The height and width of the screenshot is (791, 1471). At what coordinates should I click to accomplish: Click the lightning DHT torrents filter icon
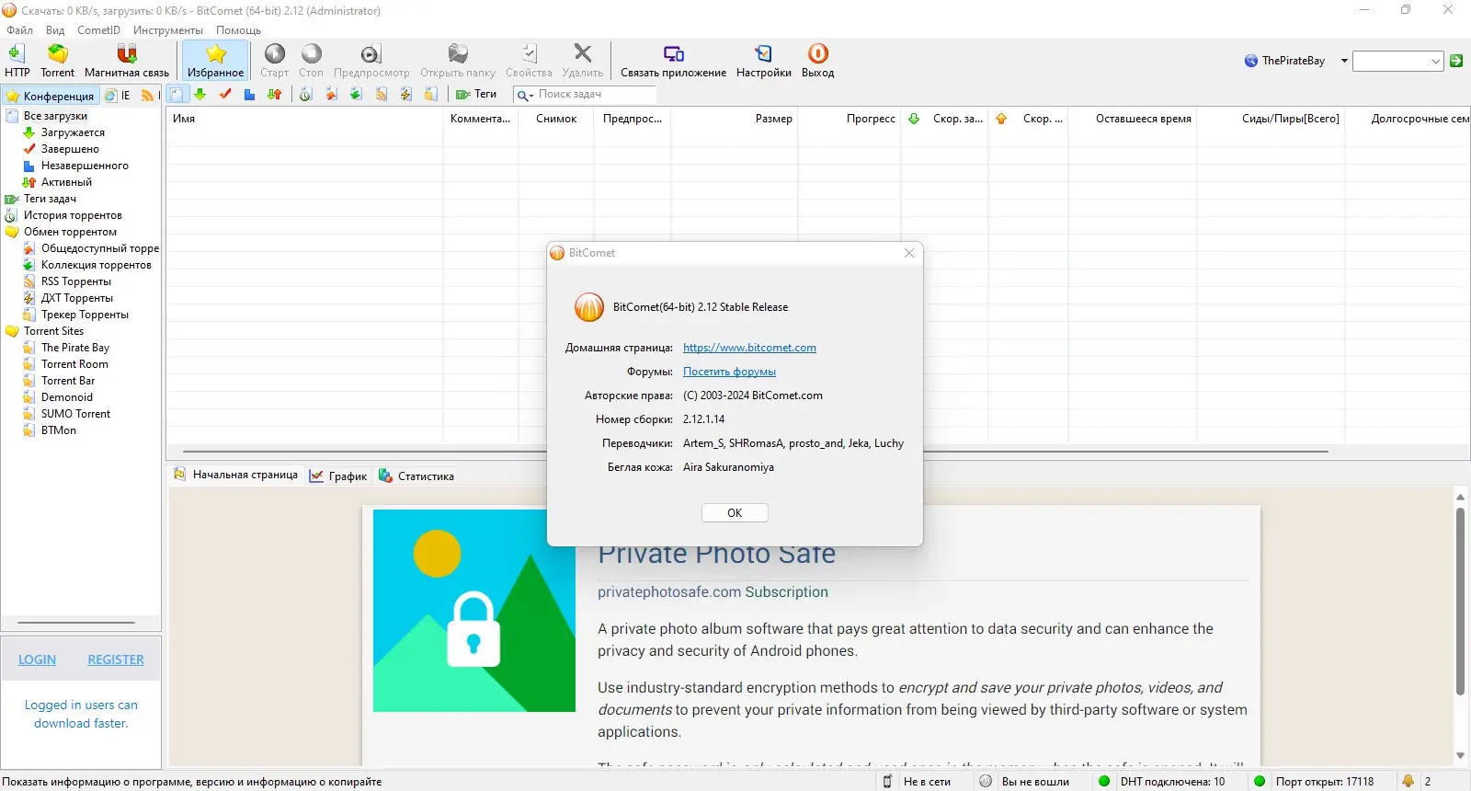pos(405,94)
